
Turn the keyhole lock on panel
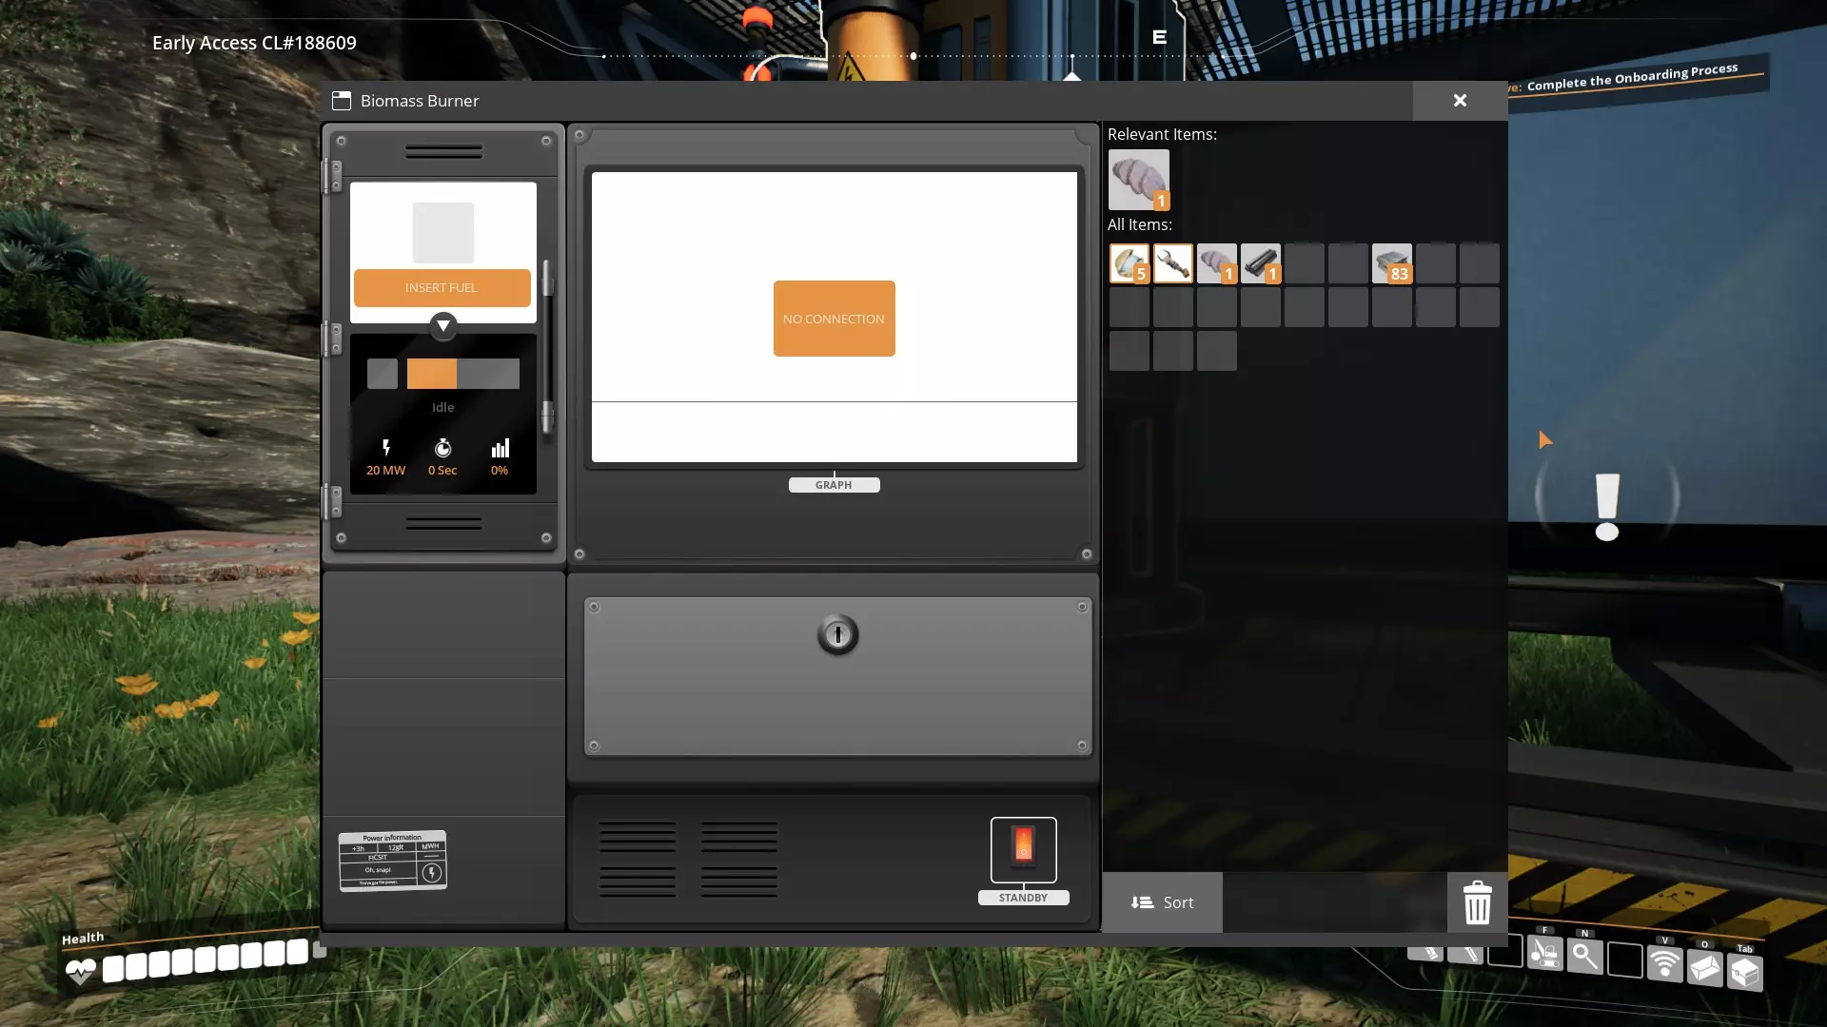(x=837, y=634)
